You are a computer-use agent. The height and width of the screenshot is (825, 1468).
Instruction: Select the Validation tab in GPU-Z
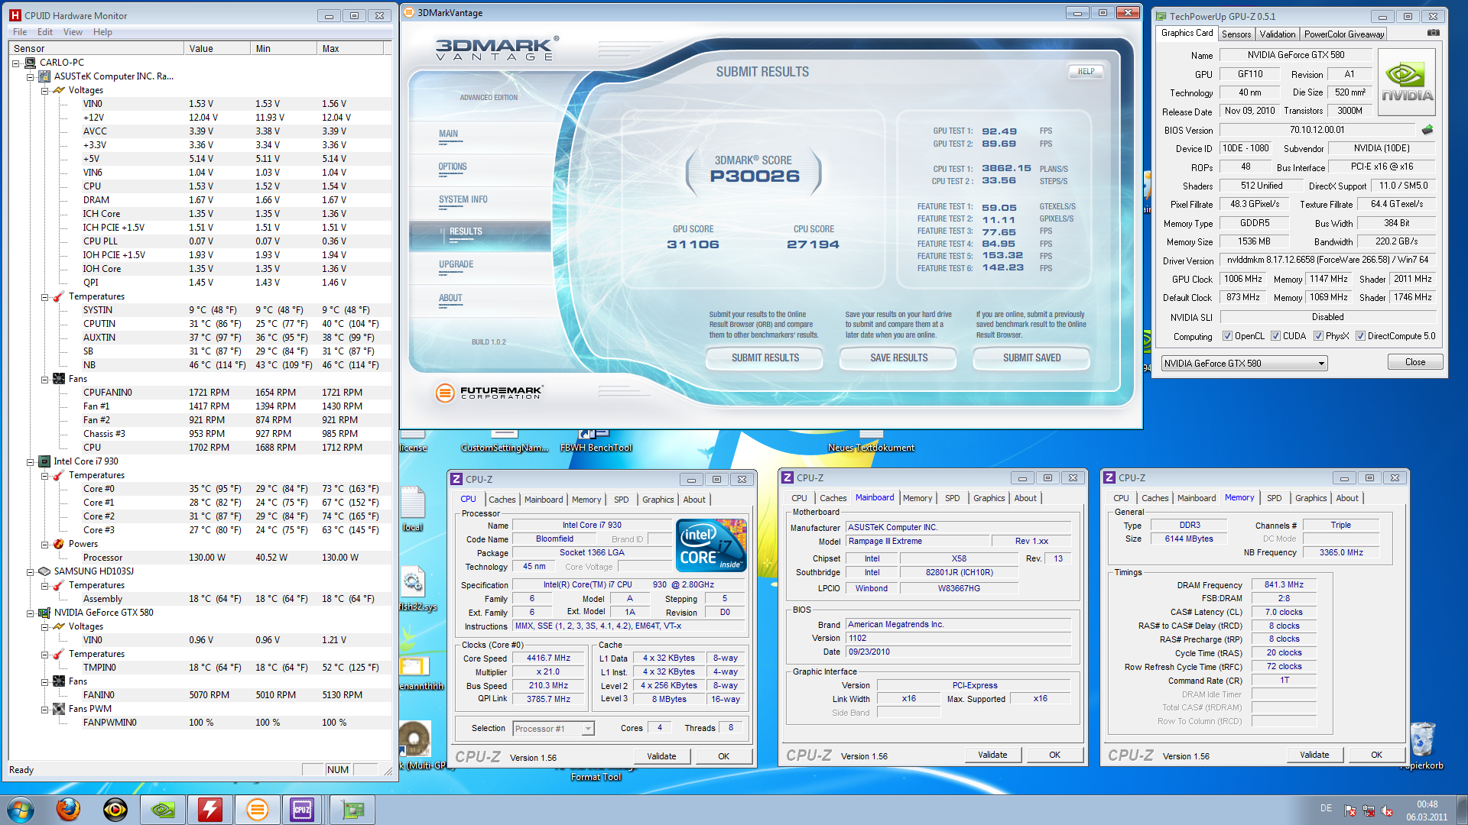pyautogui.click(x=1277, y=34)
